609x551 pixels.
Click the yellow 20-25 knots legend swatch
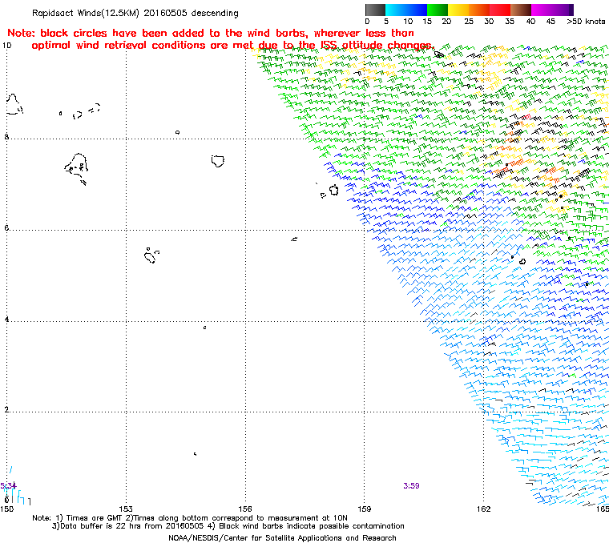(458, 10)
